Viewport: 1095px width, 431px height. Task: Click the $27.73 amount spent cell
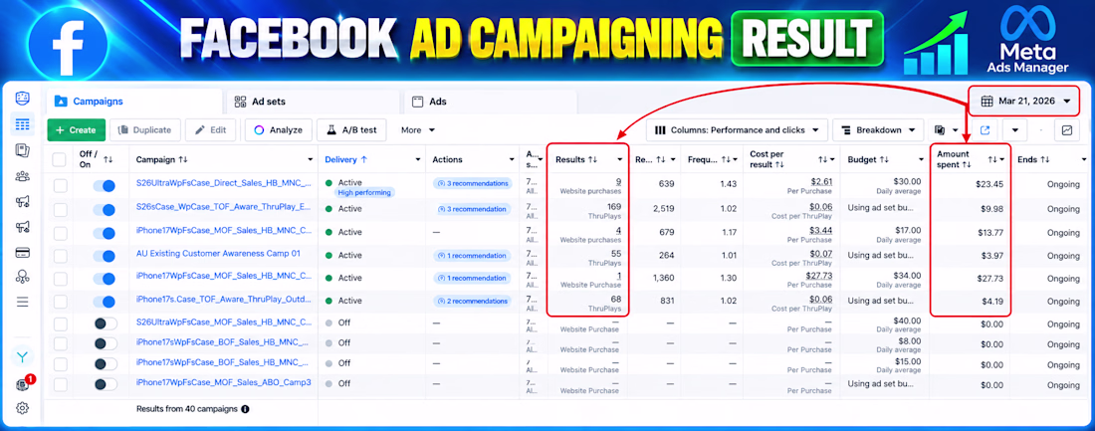point(989,278)
